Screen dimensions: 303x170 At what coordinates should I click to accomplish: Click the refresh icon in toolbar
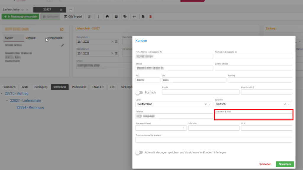tap(89, 17)
